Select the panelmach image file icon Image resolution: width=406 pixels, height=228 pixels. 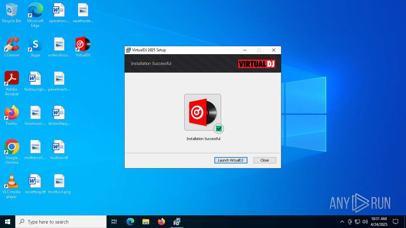59,82
